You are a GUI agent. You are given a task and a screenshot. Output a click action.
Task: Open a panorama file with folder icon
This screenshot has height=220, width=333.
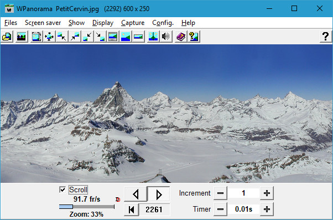[x=7, y=37]
